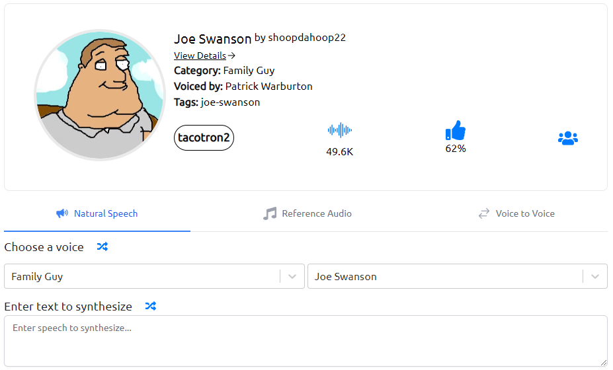Click the audio waveform usage icon

(x=339, y=130)
